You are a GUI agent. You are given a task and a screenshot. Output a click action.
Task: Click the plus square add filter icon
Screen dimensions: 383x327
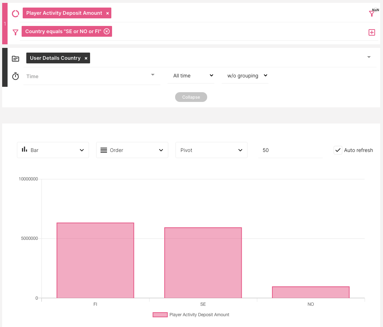pyautogui.click(x=372, y=32)
